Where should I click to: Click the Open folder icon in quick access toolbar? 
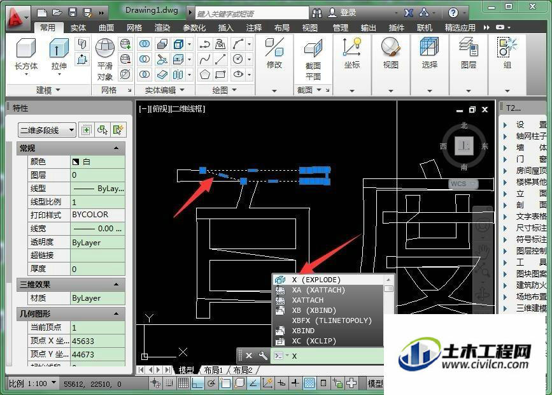pos(57,13)
